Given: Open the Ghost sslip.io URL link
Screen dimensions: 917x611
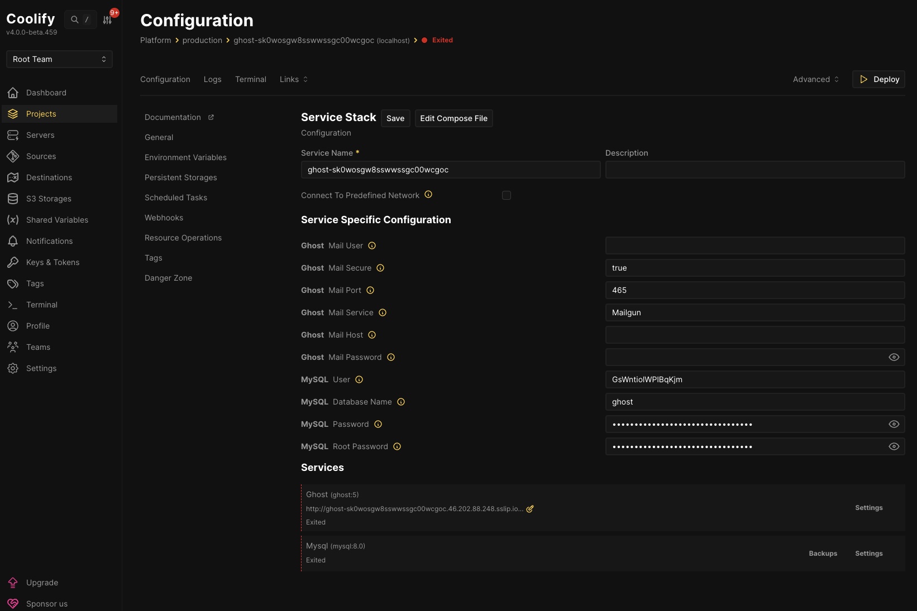Looking at the screenshot, I should coord(414,509).
